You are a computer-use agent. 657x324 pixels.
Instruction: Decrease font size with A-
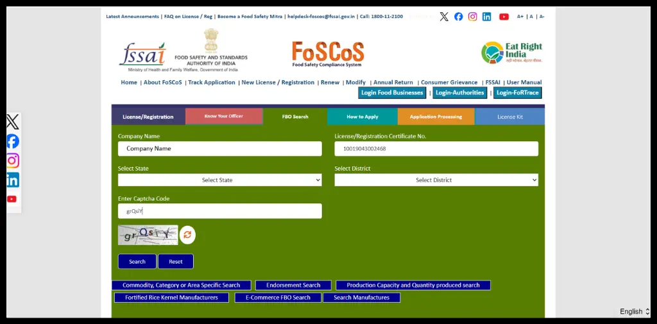[542, 16]
